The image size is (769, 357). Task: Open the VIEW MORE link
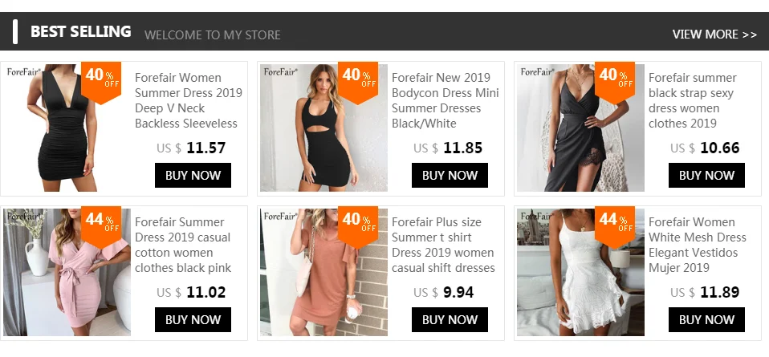[714, 34]
